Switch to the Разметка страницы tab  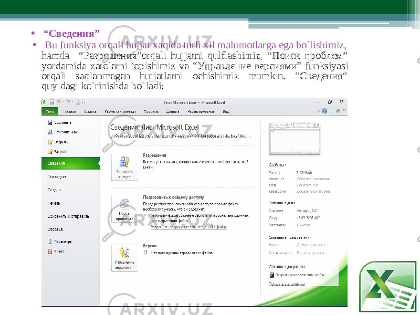(x=120, y=111)
